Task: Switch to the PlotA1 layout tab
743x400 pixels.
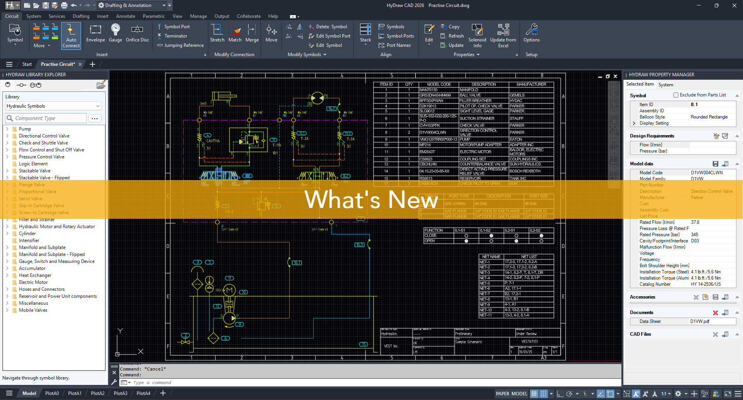Action: (x=75, y=393)
